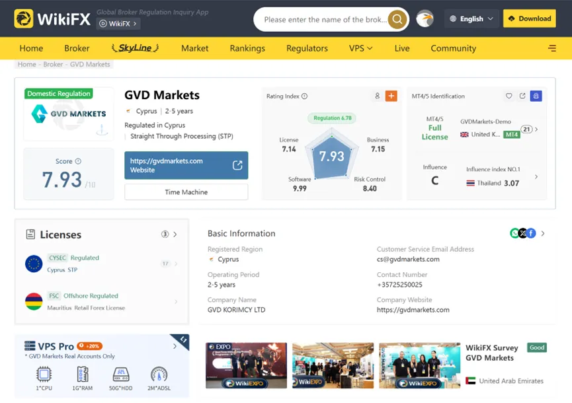This screenshot has width=572, height=403.
Task: Open the hamburger menu icon
Action: 552,48
